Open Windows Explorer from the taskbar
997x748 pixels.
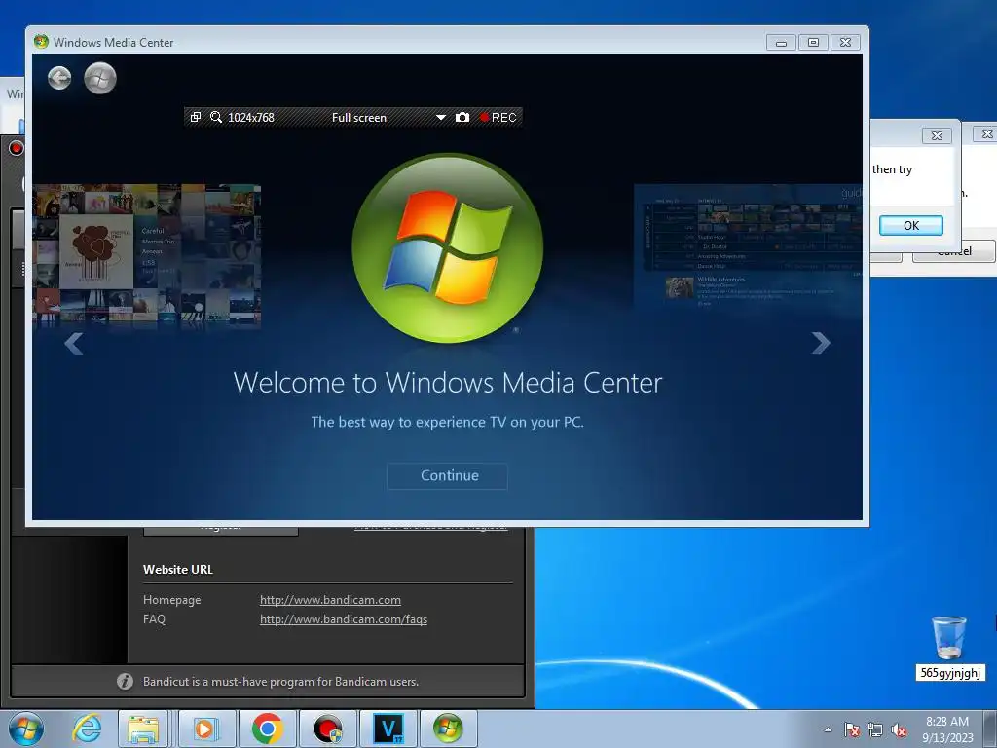[x=143, y=729]
